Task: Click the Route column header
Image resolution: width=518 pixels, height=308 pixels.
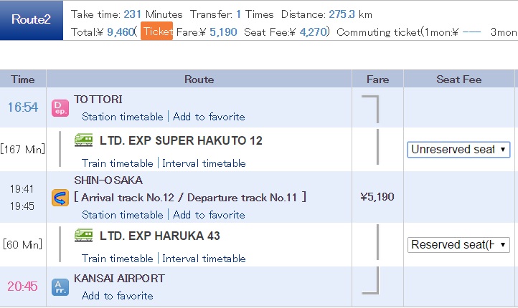Action: tap(199, 79)
